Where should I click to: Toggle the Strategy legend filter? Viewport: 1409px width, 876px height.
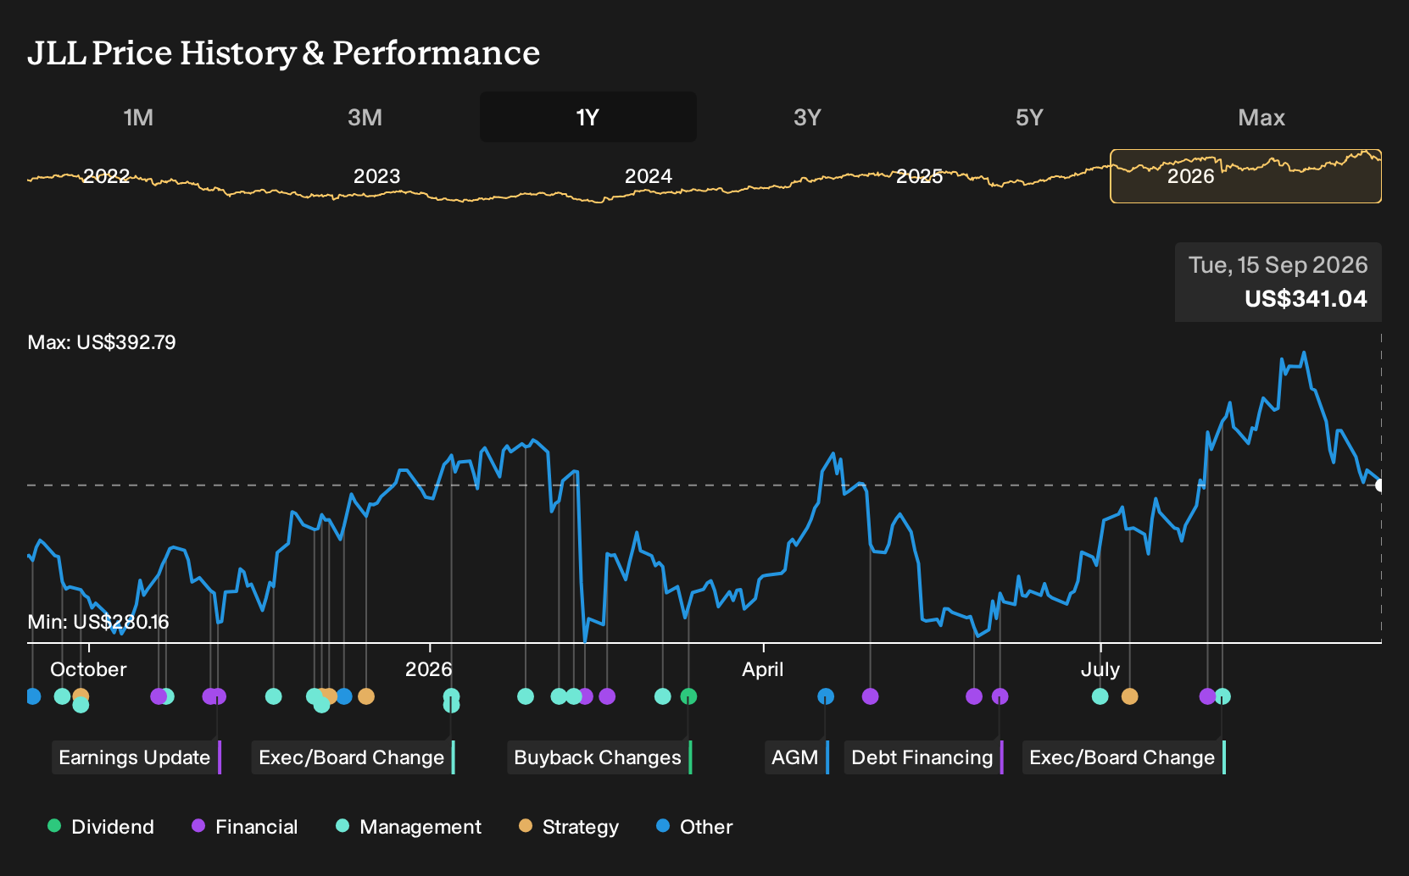(x=569, y=827)
